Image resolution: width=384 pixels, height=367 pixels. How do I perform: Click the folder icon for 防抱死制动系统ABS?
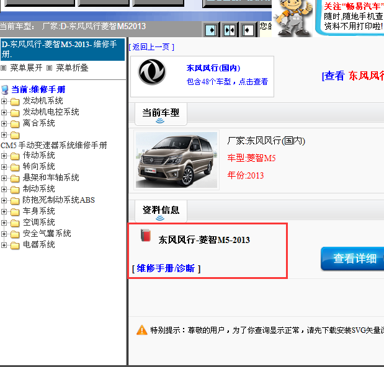(x=15, y=201)
